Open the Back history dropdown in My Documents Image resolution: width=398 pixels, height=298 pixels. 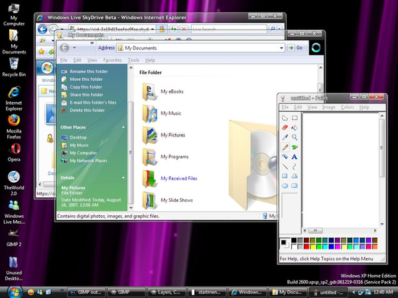pos(74,48)
